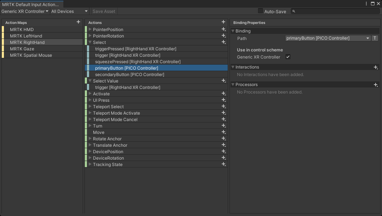This screenshot has height=216, width=382.
Task: Add a new processor
Action: 376,85
